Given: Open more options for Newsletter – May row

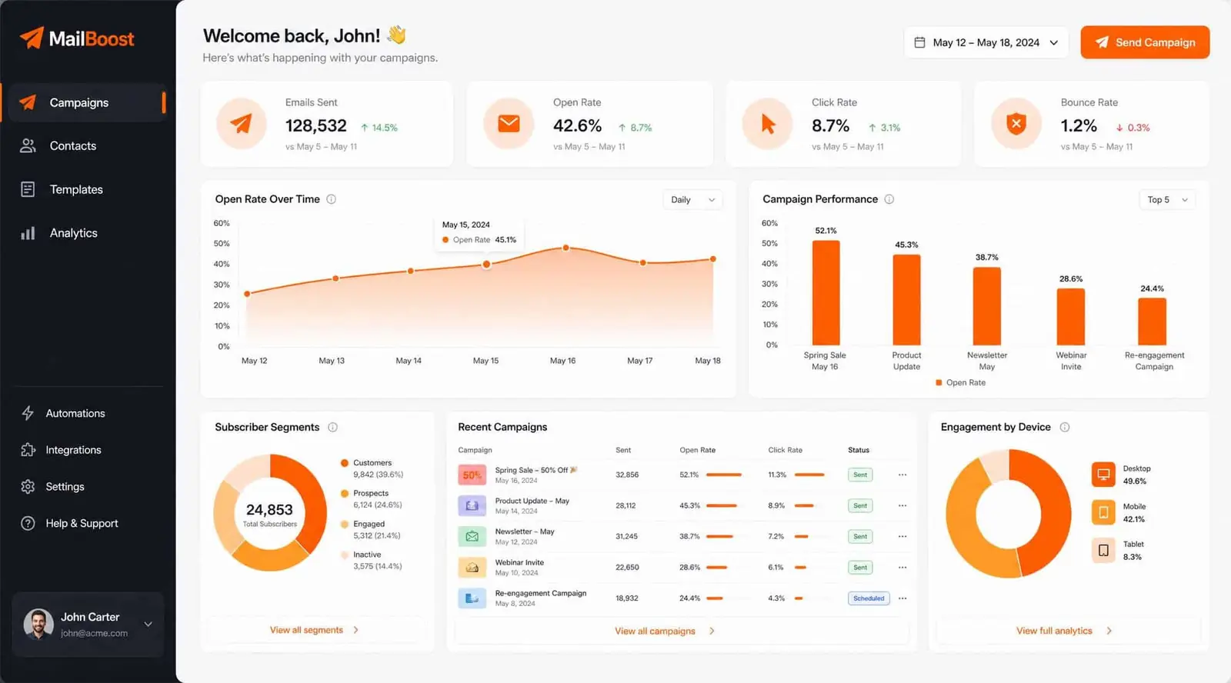Looking at the screenshot, I should click(x=902, y=536).
